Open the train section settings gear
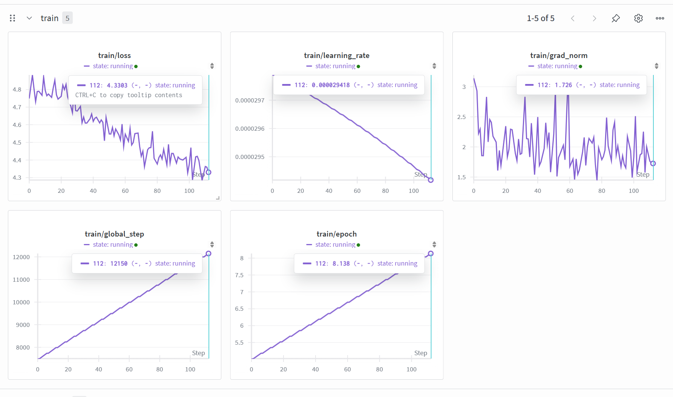The height and width of the screenshot is (397, 673). point(638,18)
